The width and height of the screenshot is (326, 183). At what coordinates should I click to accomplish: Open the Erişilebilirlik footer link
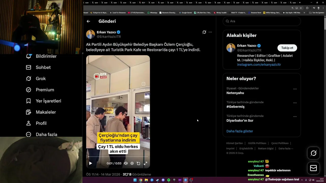pyautogui.click(x=246, y=148)
